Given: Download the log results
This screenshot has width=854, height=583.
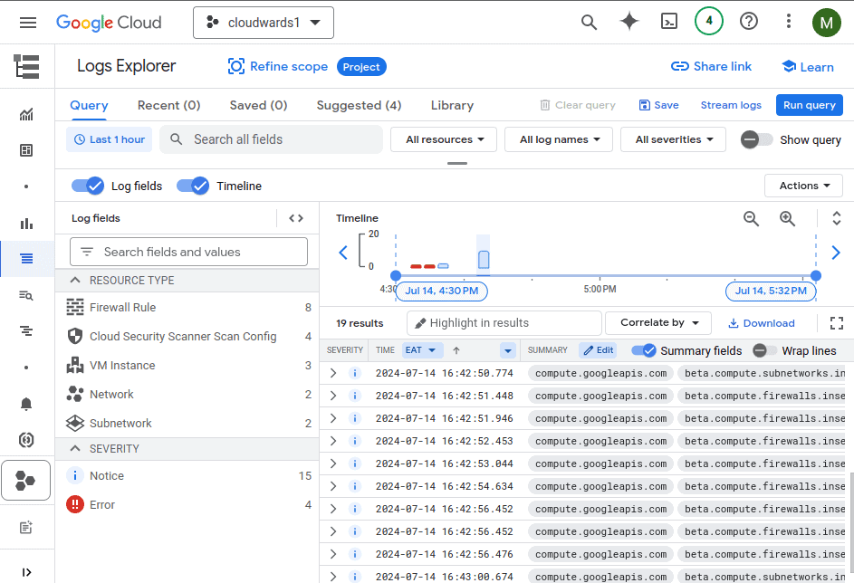Looking at the screenshot, I should pyautogui.click(x=762, y=323).
